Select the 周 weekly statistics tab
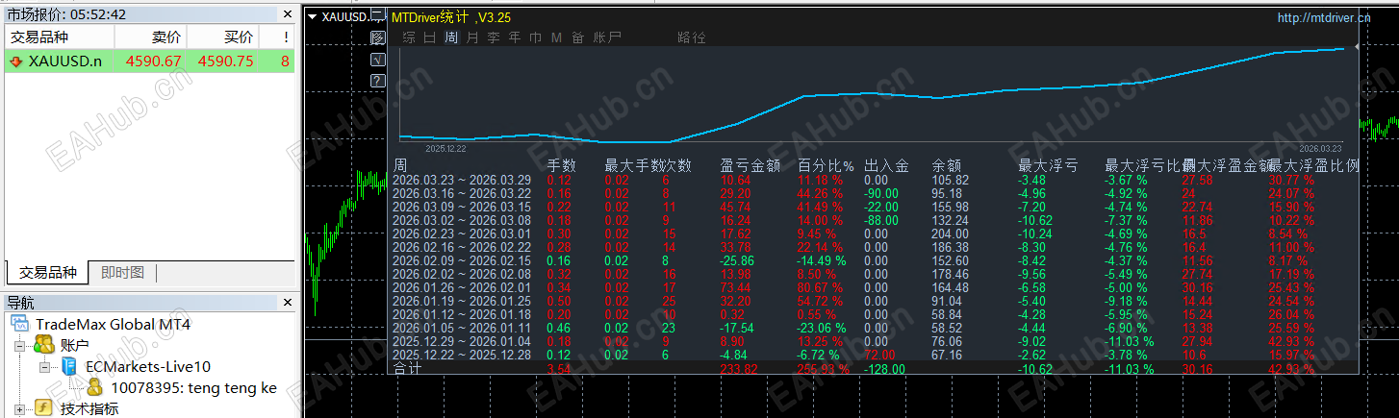The height and width of the screenshot is (418, 1399). pos(451,37)
